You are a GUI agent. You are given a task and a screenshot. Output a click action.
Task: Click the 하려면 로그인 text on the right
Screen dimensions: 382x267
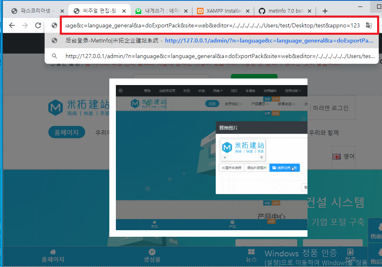click(330, 108)
